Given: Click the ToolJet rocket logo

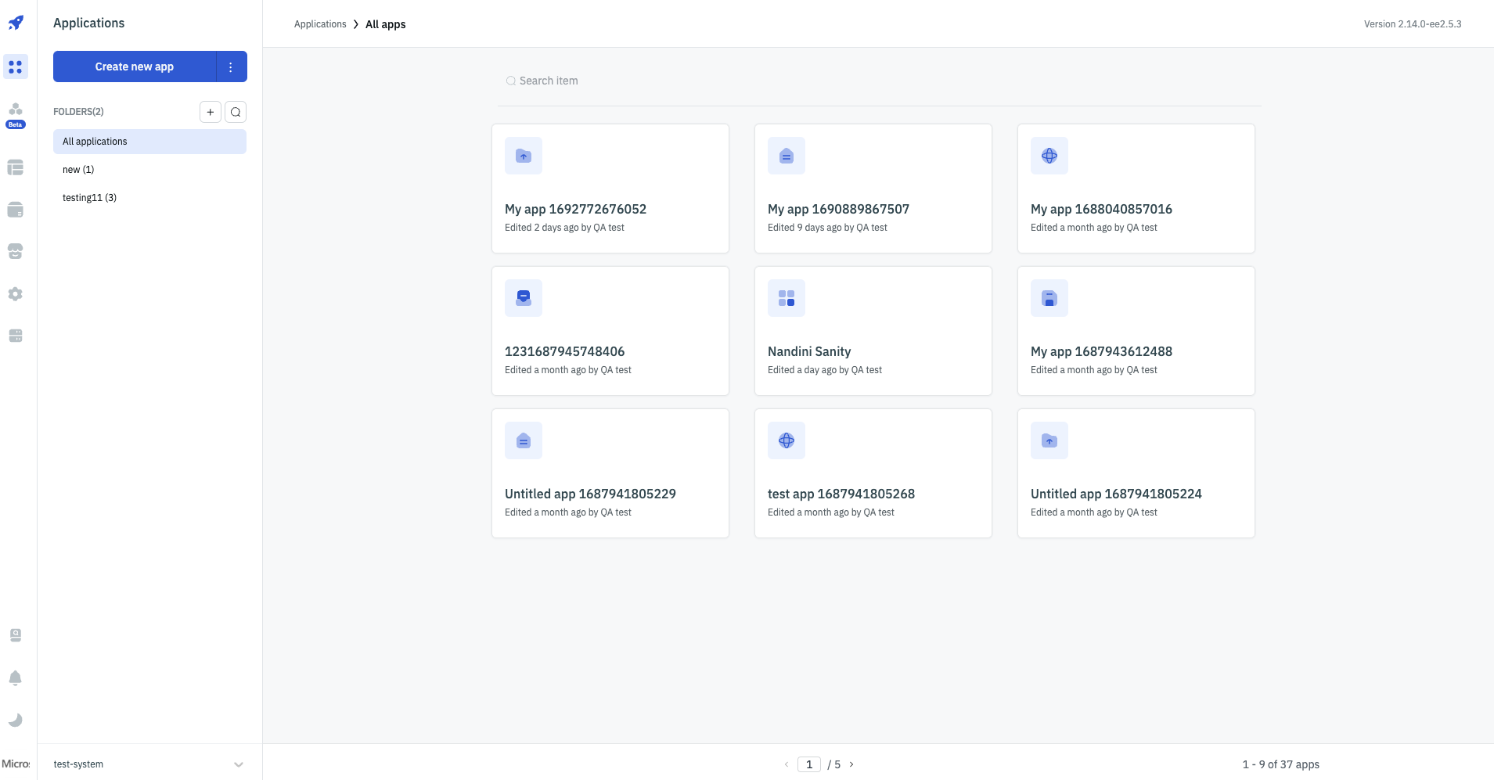Looking at the screenshot, I should pyautogui.click(x=16, y=23).
